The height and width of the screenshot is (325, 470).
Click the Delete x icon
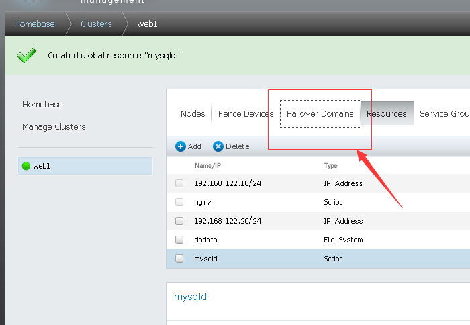[218, 146]
